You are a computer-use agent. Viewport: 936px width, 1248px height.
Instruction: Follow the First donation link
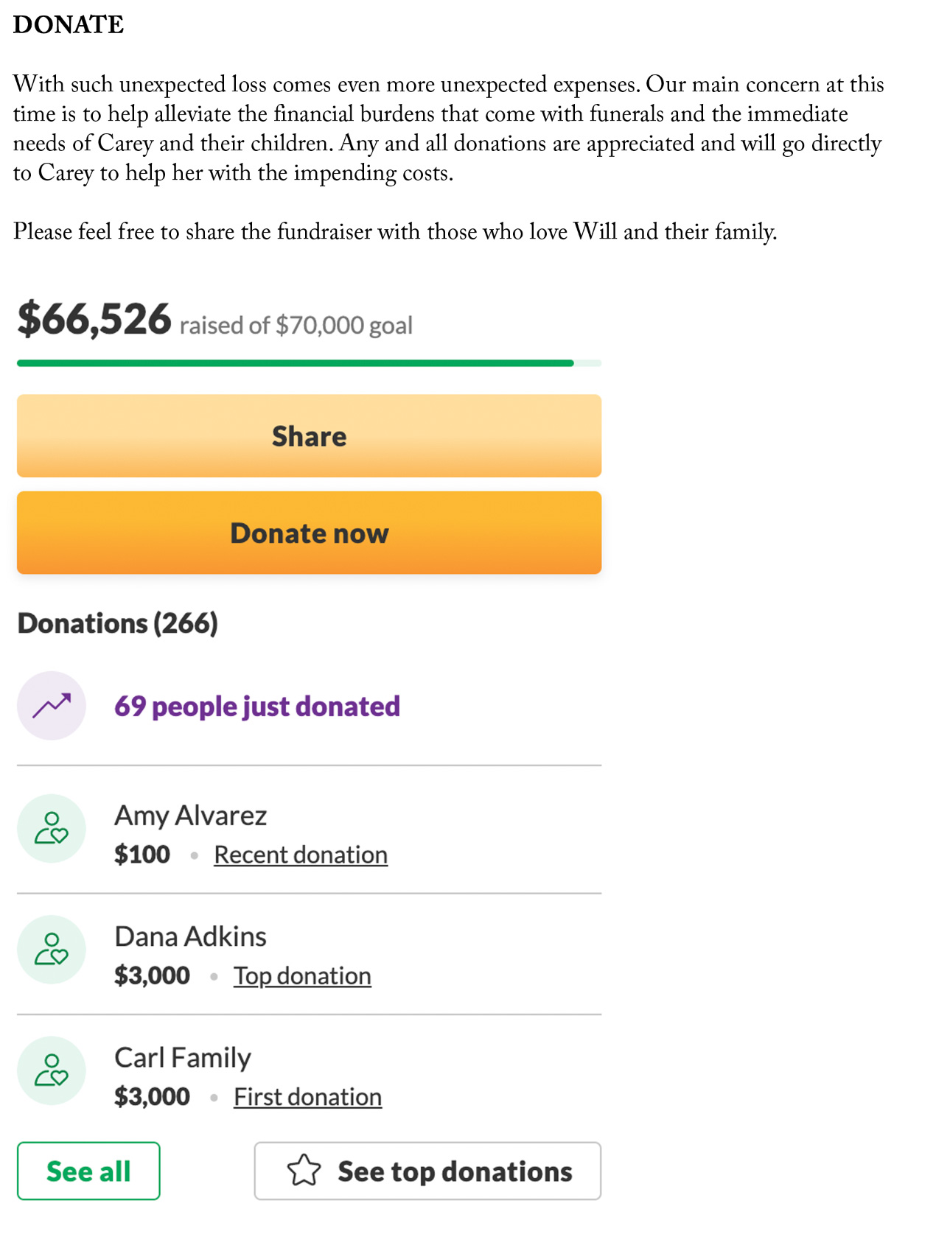[307, 1097]
